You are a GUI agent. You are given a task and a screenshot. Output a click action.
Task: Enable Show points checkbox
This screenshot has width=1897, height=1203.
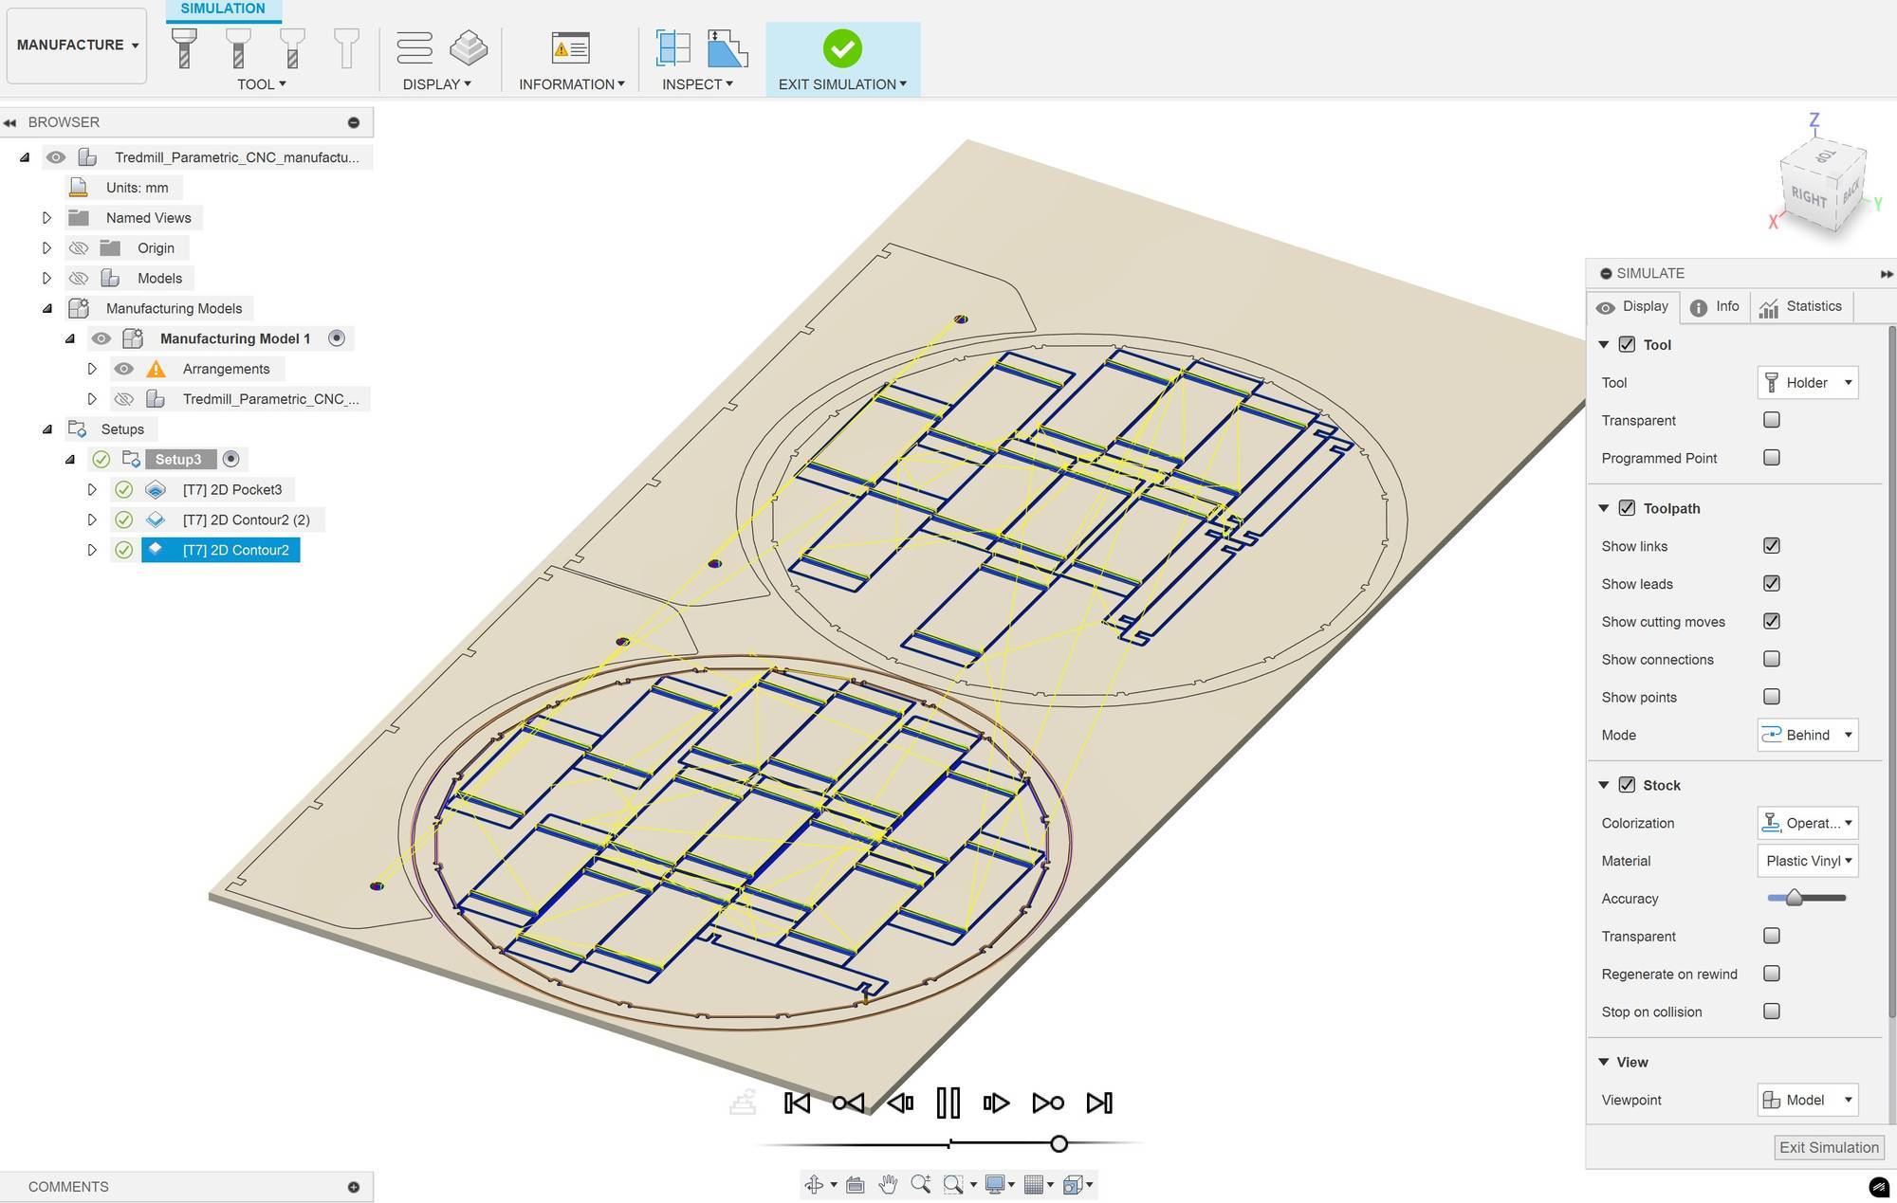(x=1771, y=696)
